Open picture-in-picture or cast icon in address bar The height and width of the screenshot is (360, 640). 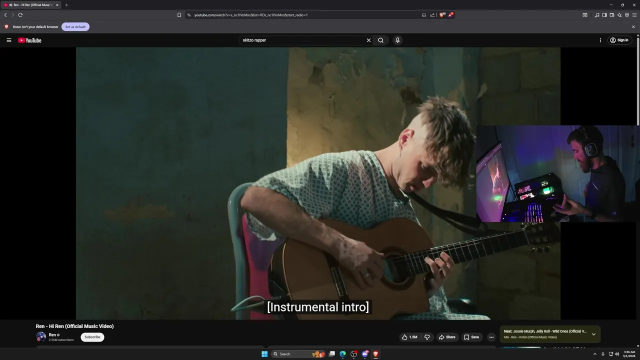pyautogui.click(x=424, y=15)
